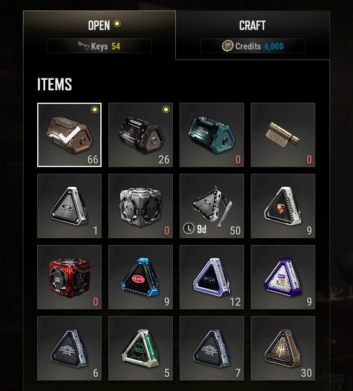Image resolution: width=353 pixels, height=391 pixels.
Task: Select the green 2020 triangular crate
Action: click(x=141, y=348)
